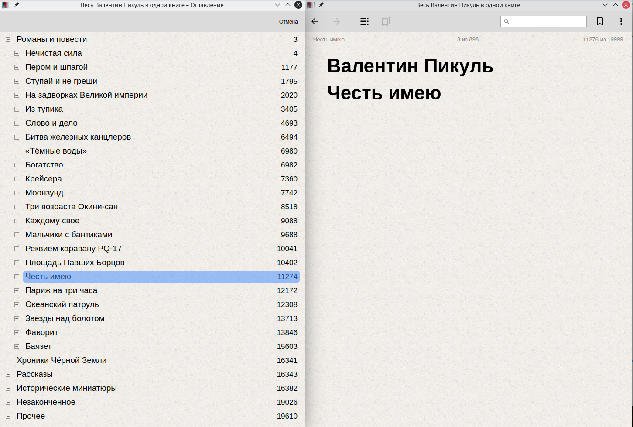633x427 pixels.
Task: Expand the Рассказы section
Action: click(x=8, y=374)
